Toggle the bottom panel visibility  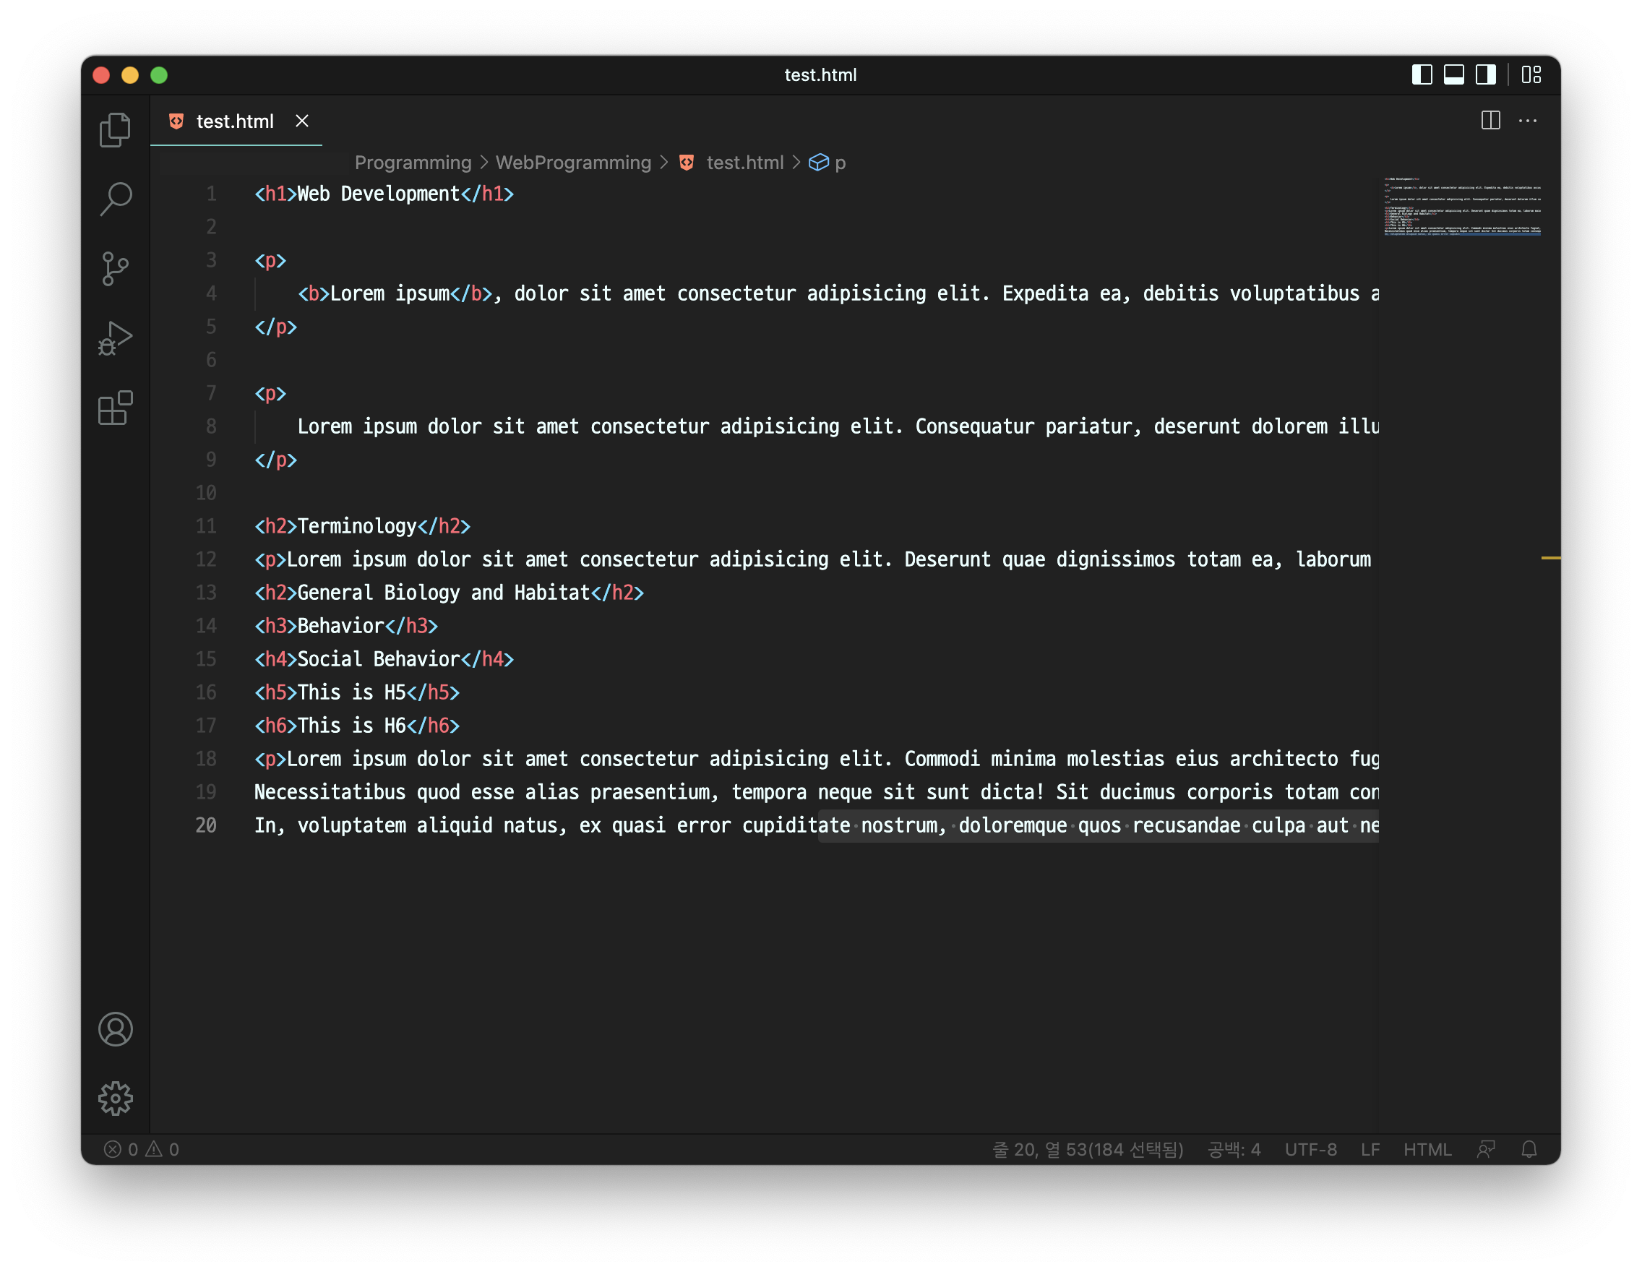(1453, 74)
